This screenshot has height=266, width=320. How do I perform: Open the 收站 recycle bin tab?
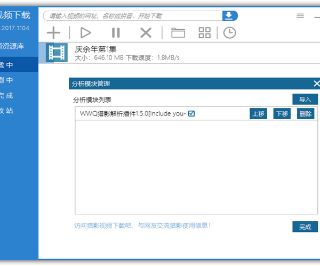(x=7, y=111)
